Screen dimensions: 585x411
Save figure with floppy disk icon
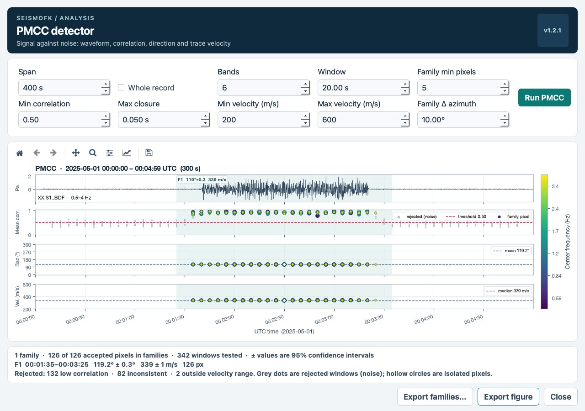(149, 153)
